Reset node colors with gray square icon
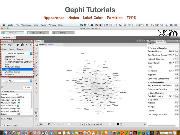Screen dimensions: 180x135 (x=36, y=113)
